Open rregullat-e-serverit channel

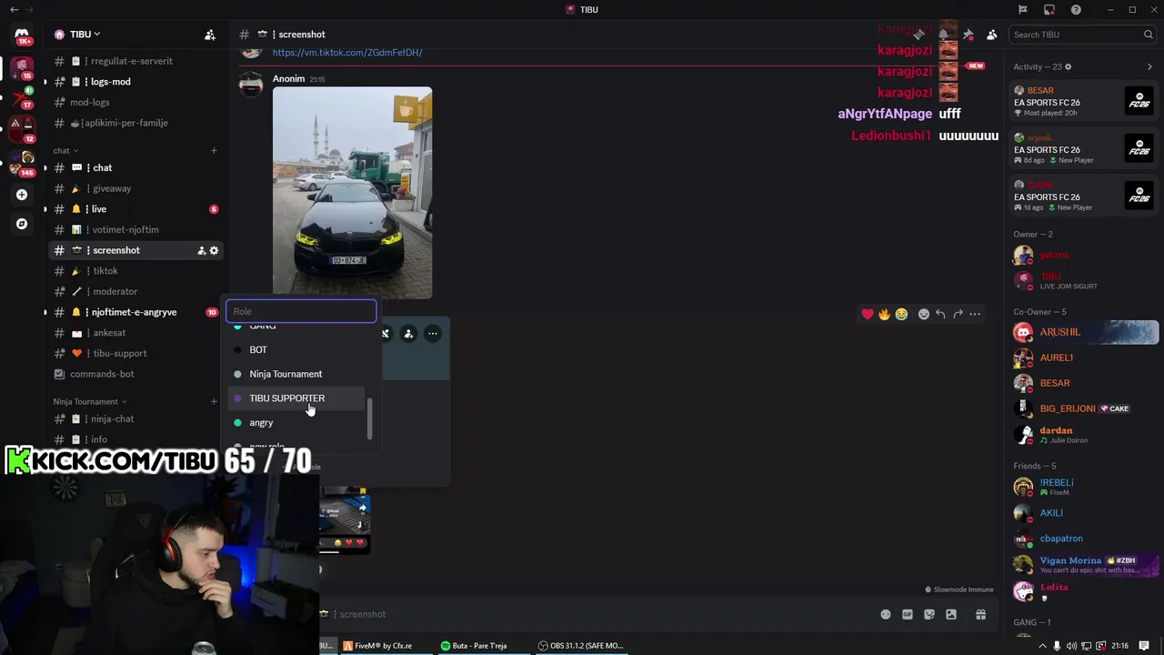[x=135, y=61]
